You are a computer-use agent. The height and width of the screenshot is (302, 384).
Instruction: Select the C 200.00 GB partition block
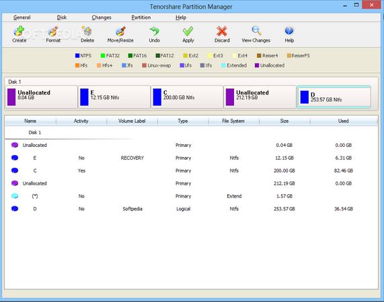click(188, 96)
